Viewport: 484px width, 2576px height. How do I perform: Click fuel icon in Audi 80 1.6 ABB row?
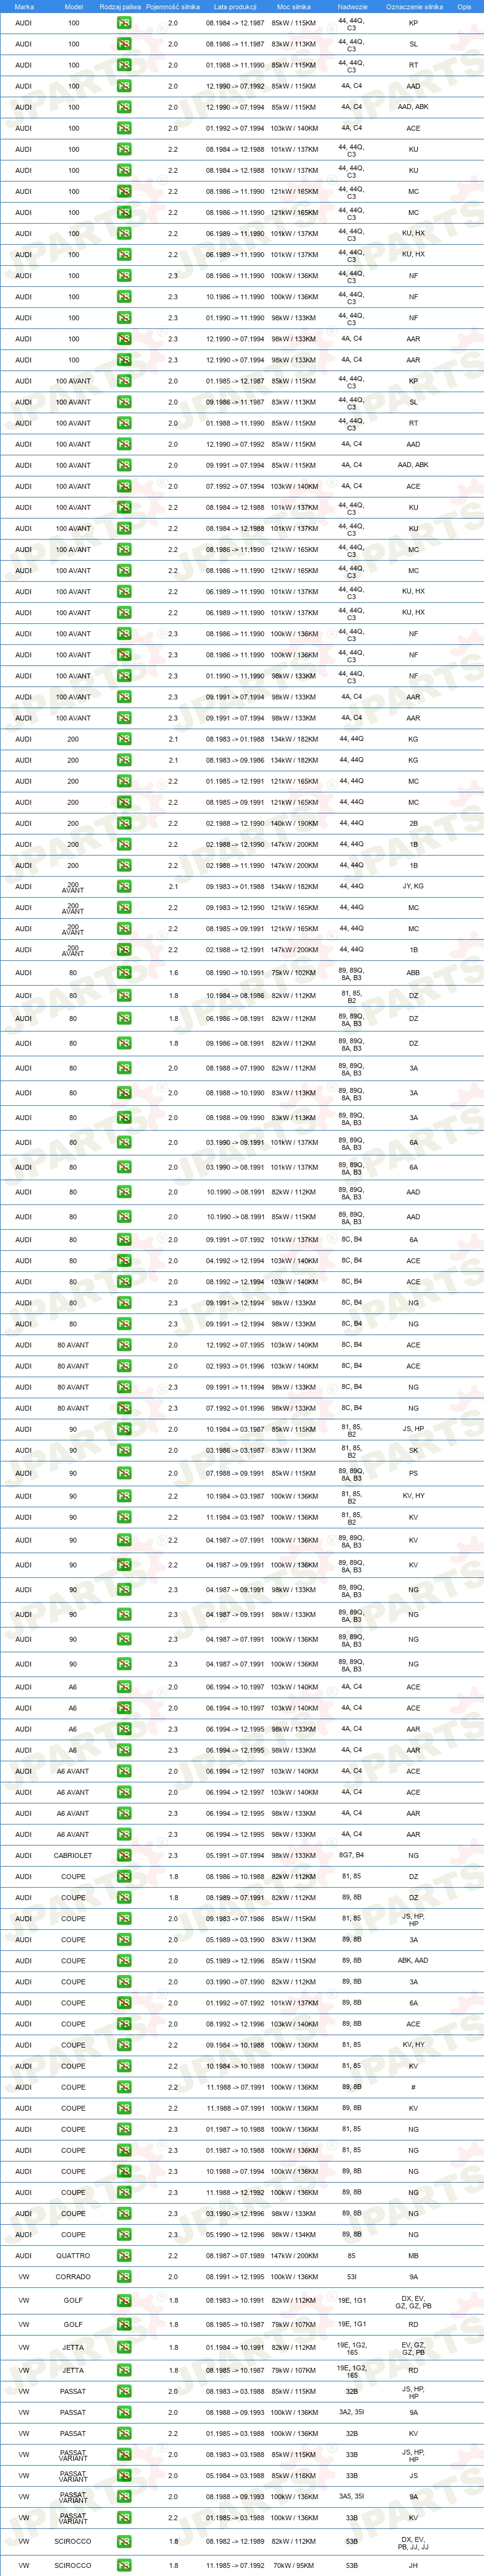point(124,972)
